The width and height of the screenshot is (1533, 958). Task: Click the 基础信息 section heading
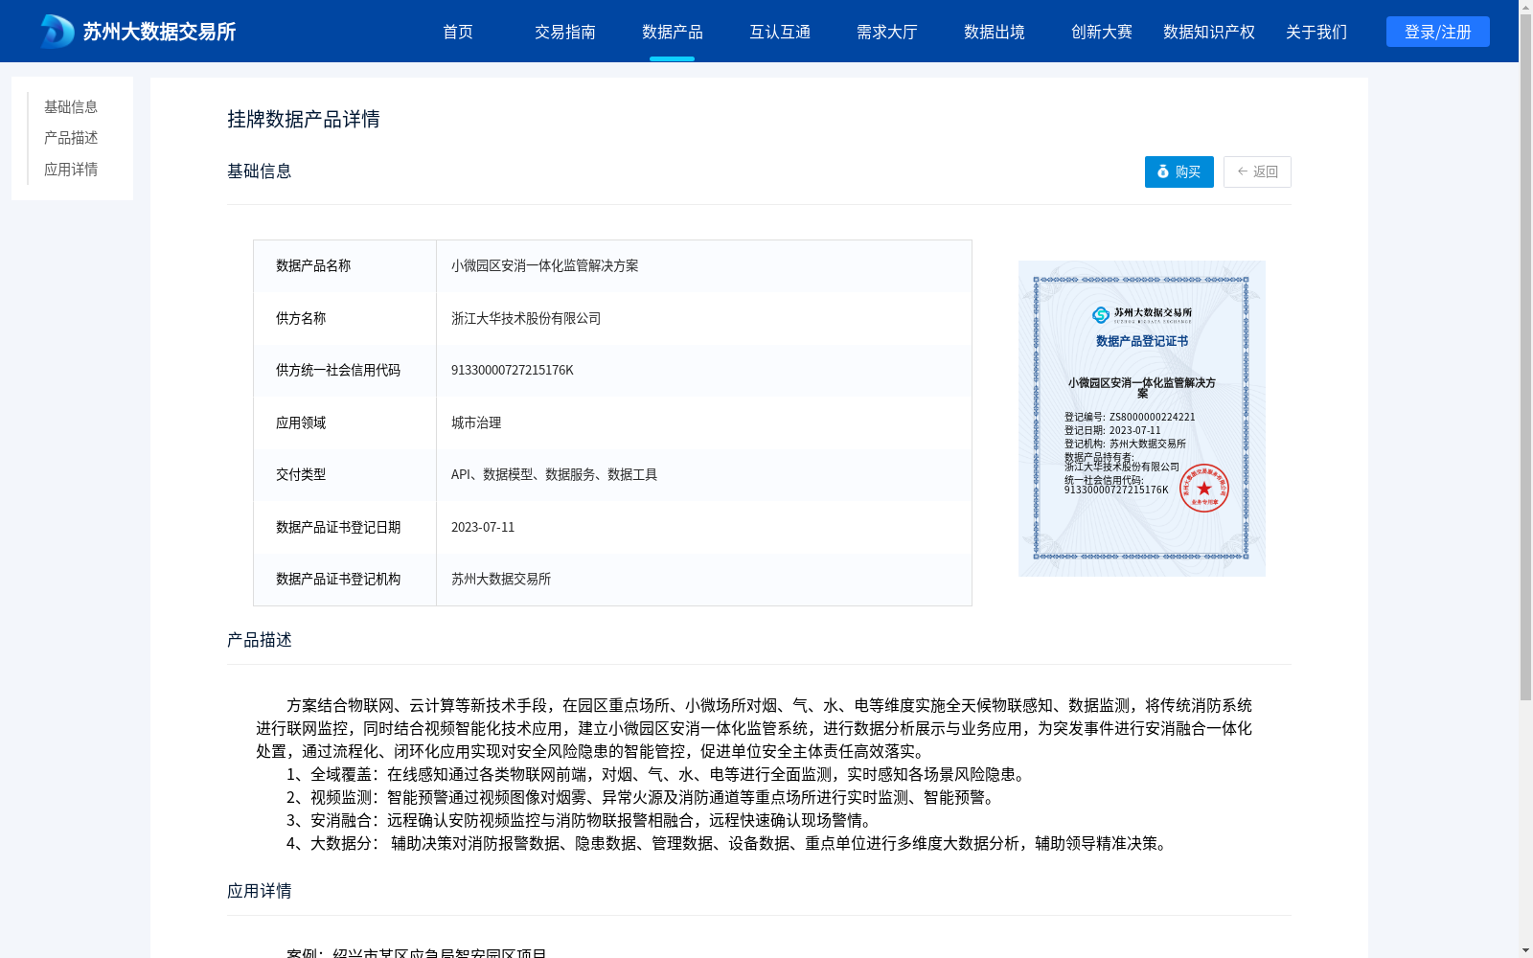260,171
